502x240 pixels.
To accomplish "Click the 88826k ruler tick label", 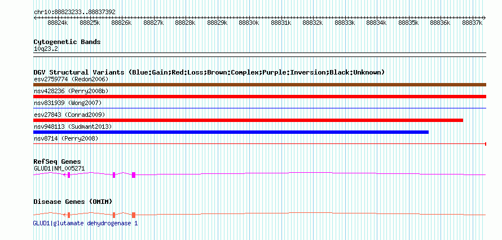I will (121, 23).
